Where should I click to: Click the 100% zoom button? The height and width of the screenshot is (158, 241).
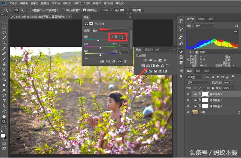click(105, 10)
